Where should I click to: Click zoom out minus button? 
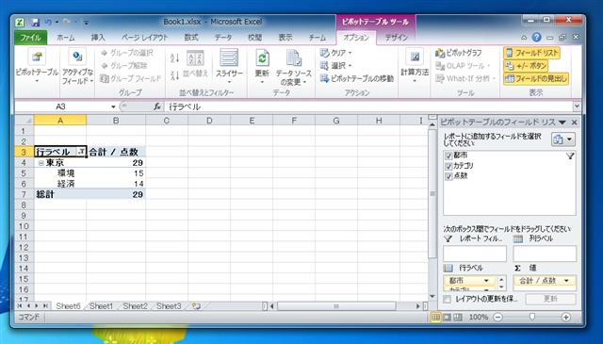pyautogui.click(x=497, y=317)
